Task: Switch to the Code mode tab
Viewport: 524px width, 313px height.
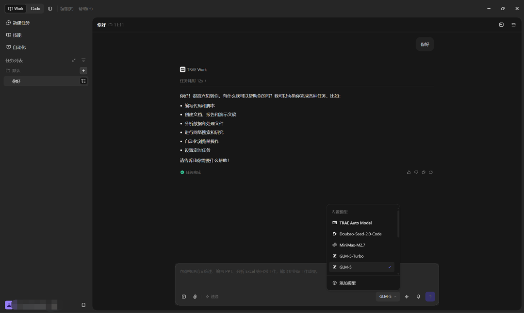Action: tap(35, 9)
